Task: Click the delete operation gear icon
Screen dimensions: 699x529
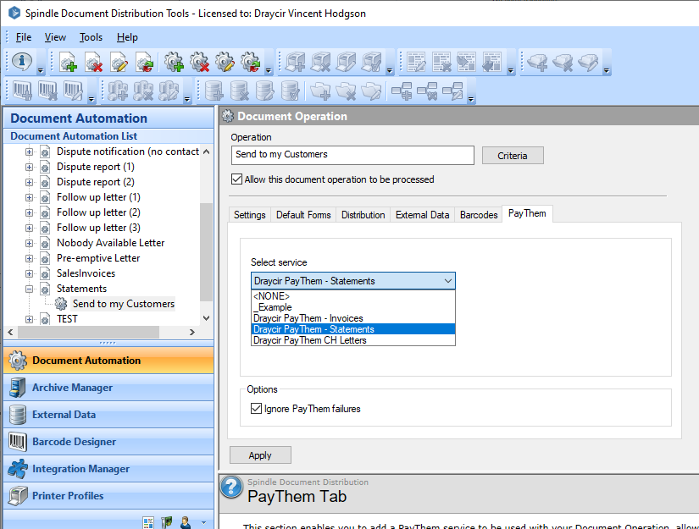Action: 199,63
